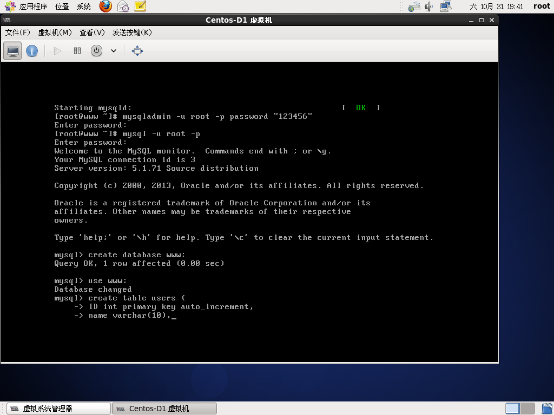Open the 位置 panel menu
The height and width of the screenshot is (415, 554).
coord(62,6)
